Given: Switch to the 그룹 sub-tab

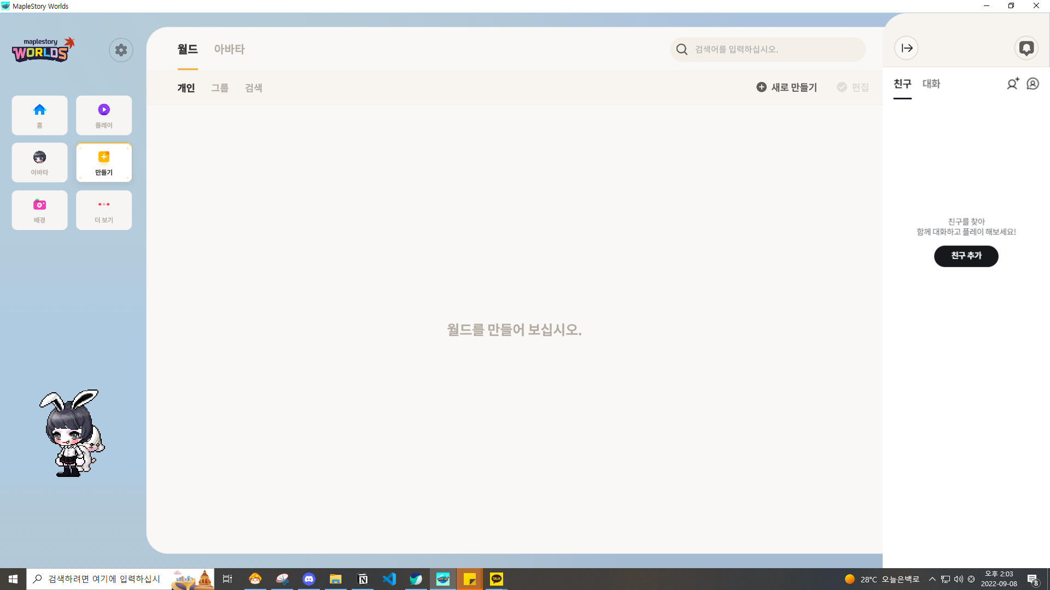Looking at the screenshot, I should pos(220,88).
